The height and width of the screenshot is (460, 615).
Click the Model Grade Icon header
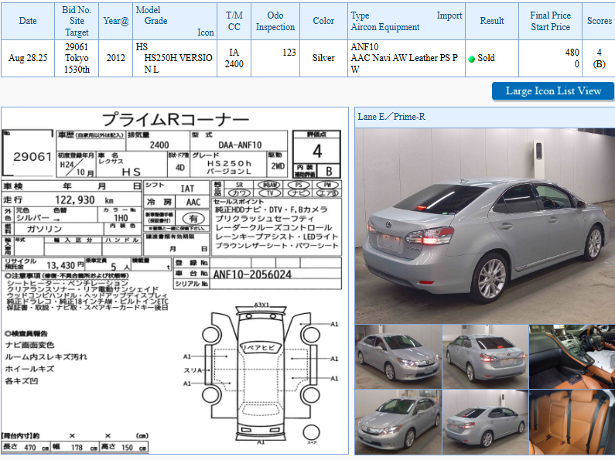[x=175, y=21]
